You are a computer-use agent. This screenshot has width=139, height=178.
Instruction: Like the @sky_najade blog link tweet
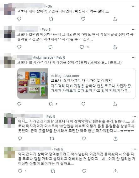tap(83, 104)
